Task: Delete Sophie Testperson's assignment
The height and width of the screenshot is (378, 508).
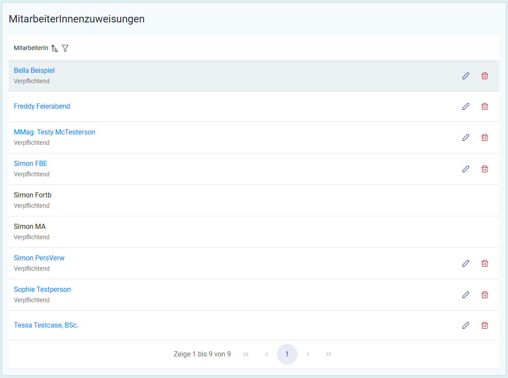Action: (484, 295)
